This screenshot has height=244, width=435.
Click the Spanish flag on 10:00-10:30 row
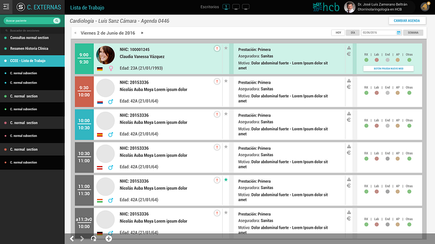[100, 135]
